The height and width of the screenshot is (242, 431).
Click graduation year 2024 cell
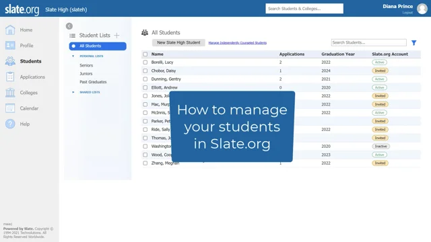tap(326, 71)
